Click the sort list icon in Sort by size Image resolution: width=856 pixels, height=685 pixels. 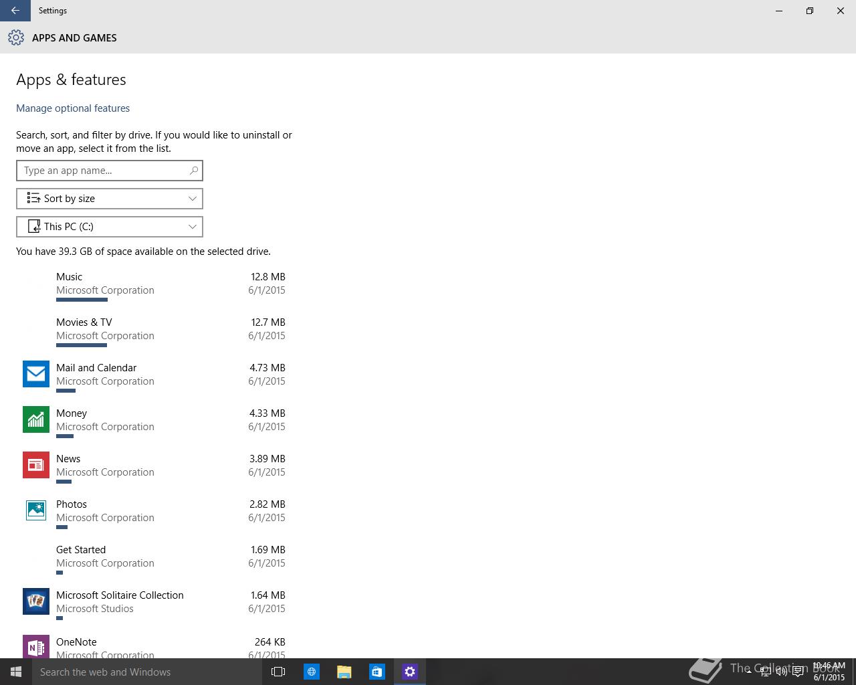tap(33, 198)
